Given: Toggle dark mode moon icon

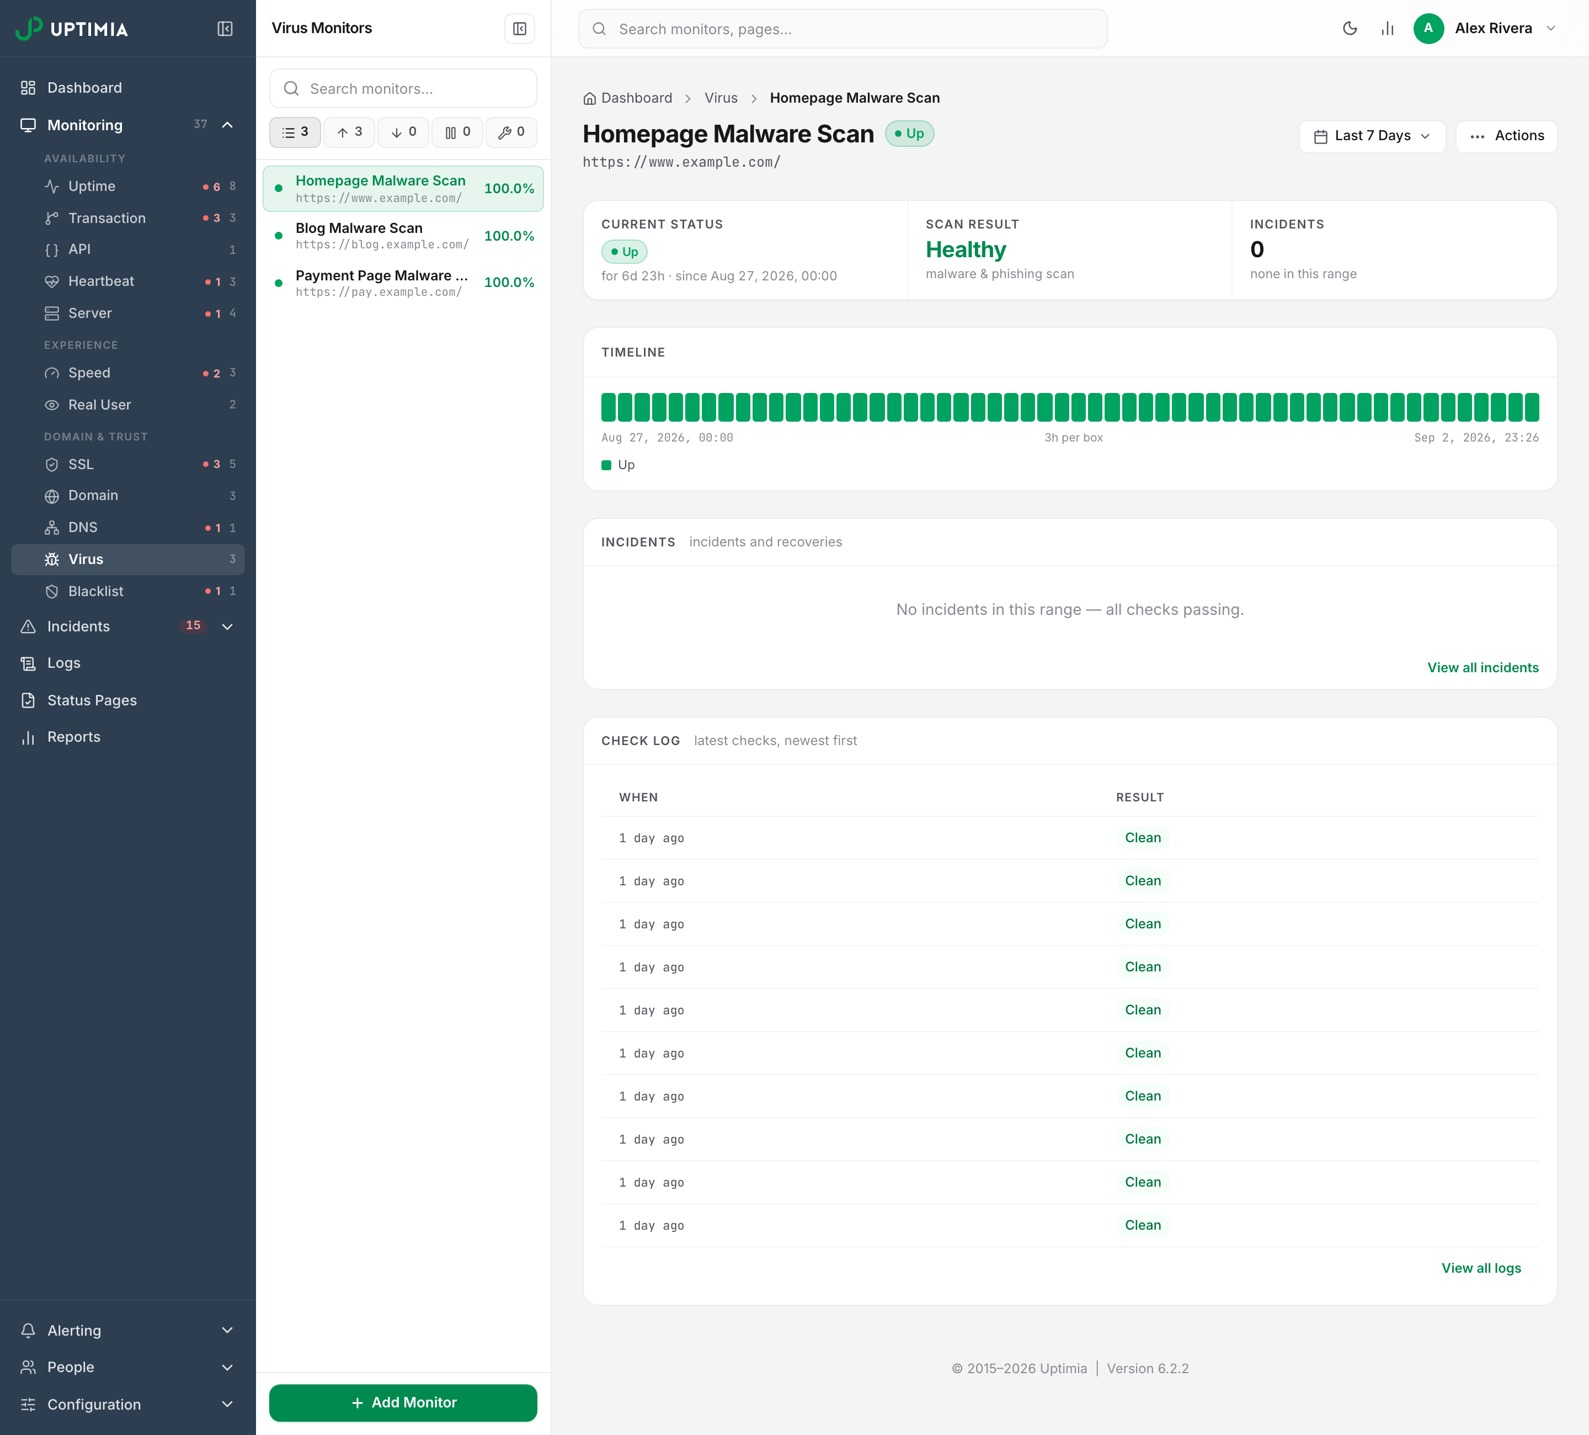Looking at the screenshot, I should (x=1350, y=29).
